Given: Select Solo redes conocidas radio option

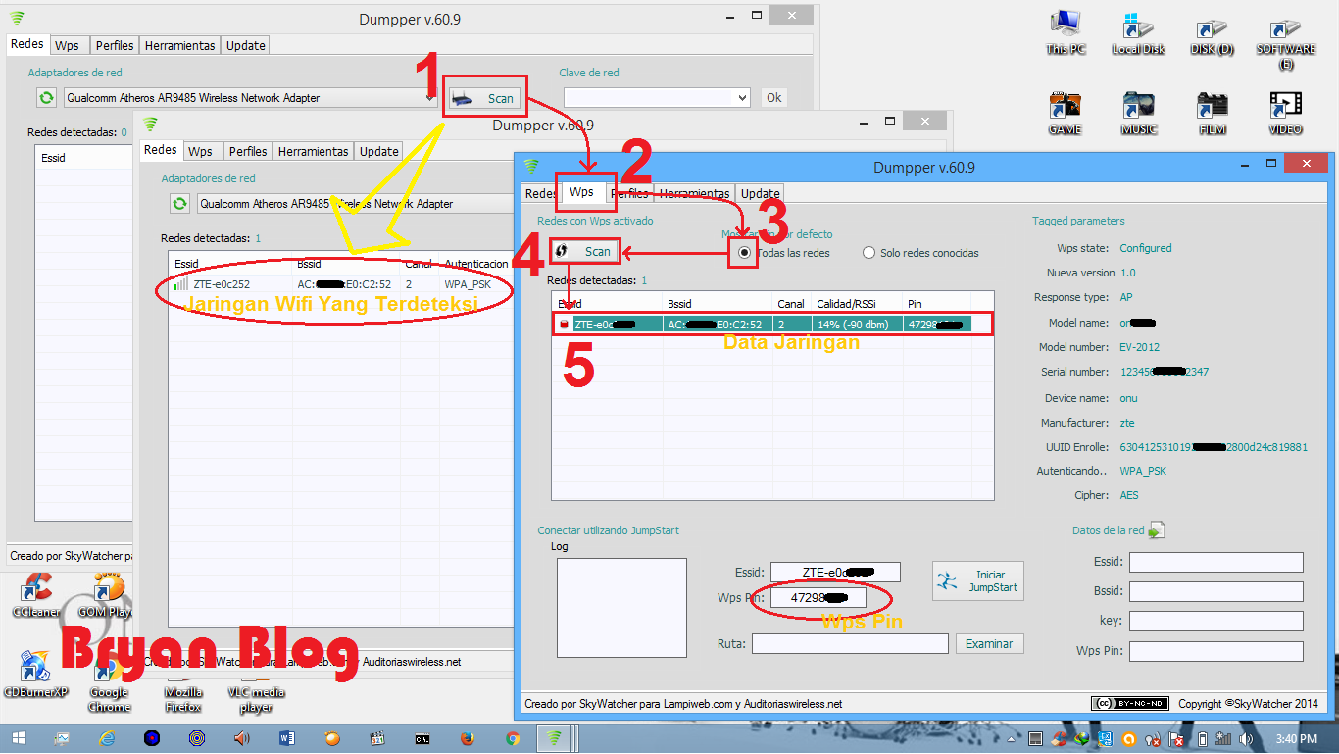Looking at the screenshot, I should pos(868,253).
